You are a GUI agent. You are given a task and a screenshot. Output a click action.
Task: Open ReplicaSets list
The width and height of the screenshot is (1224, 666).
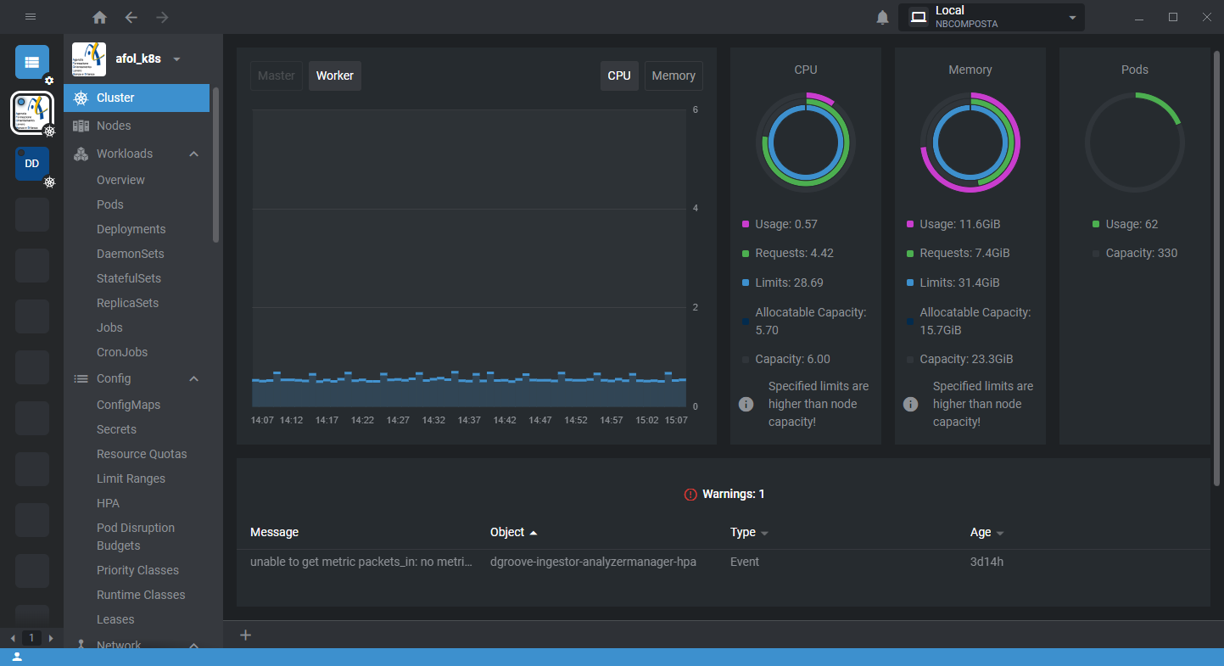pos(127,303)
